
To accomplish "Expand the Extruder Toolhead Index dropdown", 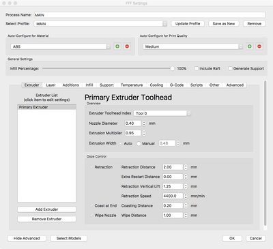I will click(162, 113).
